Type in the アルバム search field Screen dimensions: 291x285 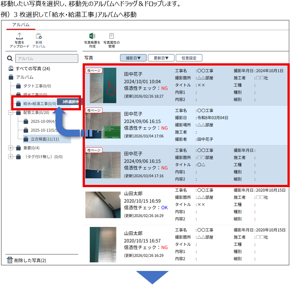point(47,59)
